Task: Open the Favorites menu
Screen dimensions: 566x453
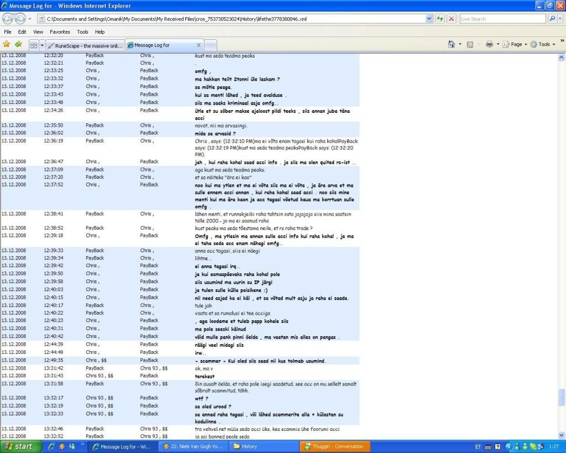Action: click(60, 32)
